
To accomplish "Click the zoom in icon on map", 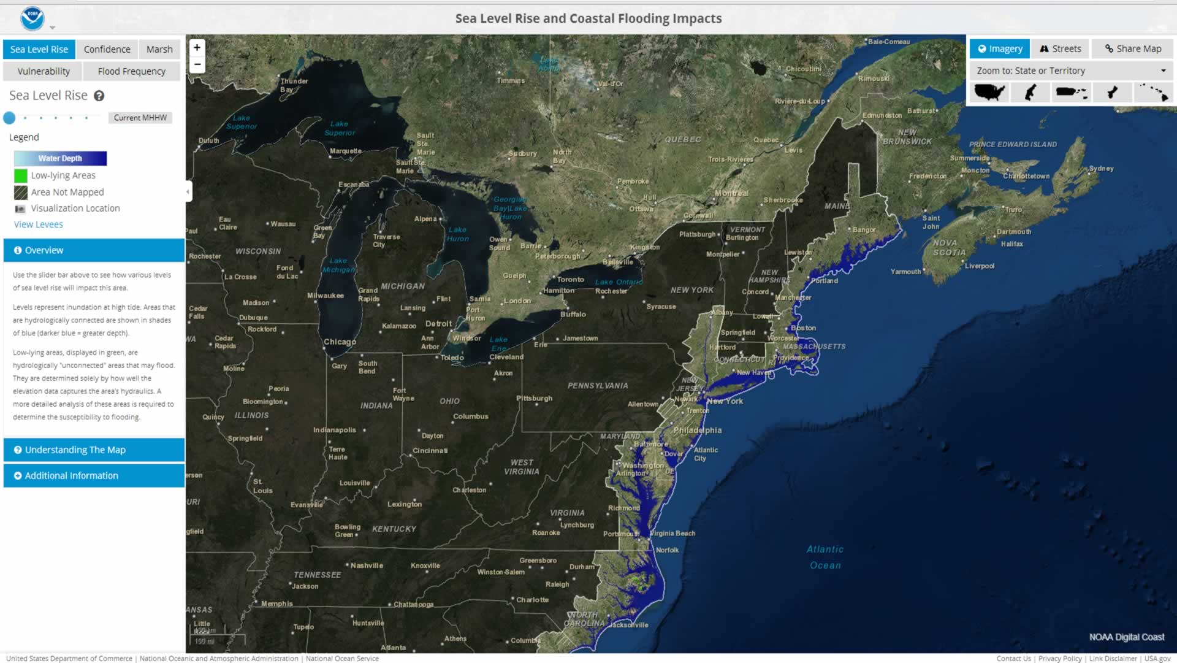I will (196, 47).
